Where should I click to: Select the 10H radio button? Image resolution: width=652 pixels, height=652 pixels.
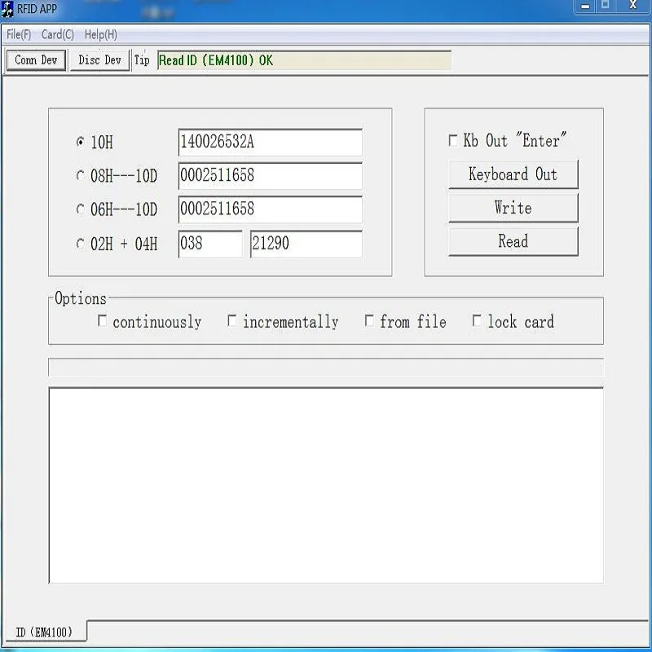(80, 142)
